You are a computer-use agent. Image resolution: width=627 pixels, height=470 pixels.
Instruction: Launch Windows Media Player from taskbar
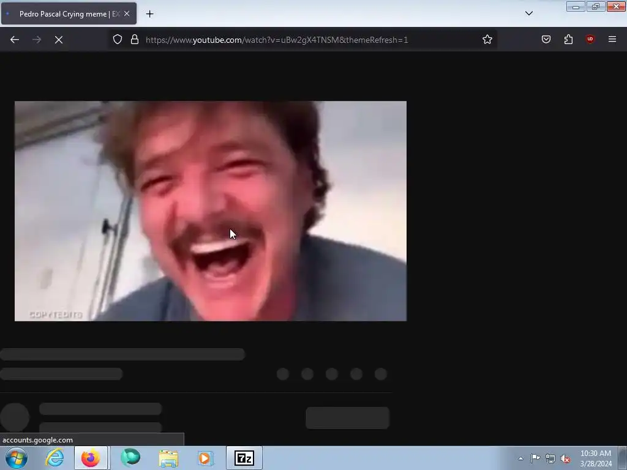[206, 458]
